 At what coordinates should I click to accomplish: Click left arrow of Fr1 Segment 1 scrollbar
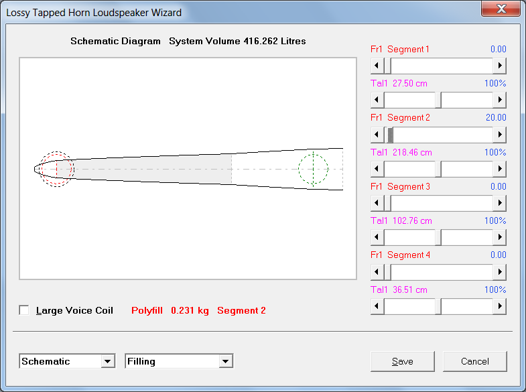click(x=377, y=66)
